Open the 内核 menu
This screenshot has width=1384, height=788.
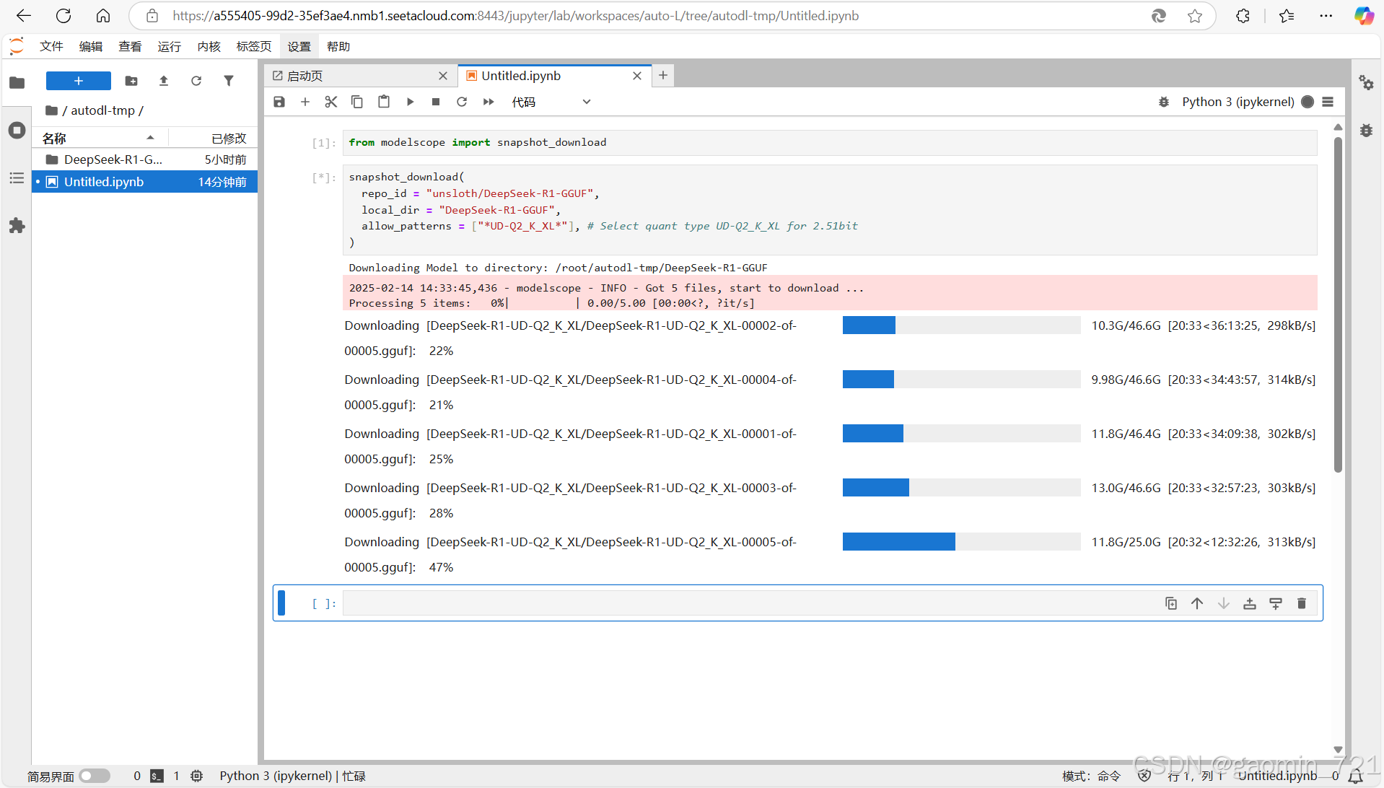[x=209, y=46]
